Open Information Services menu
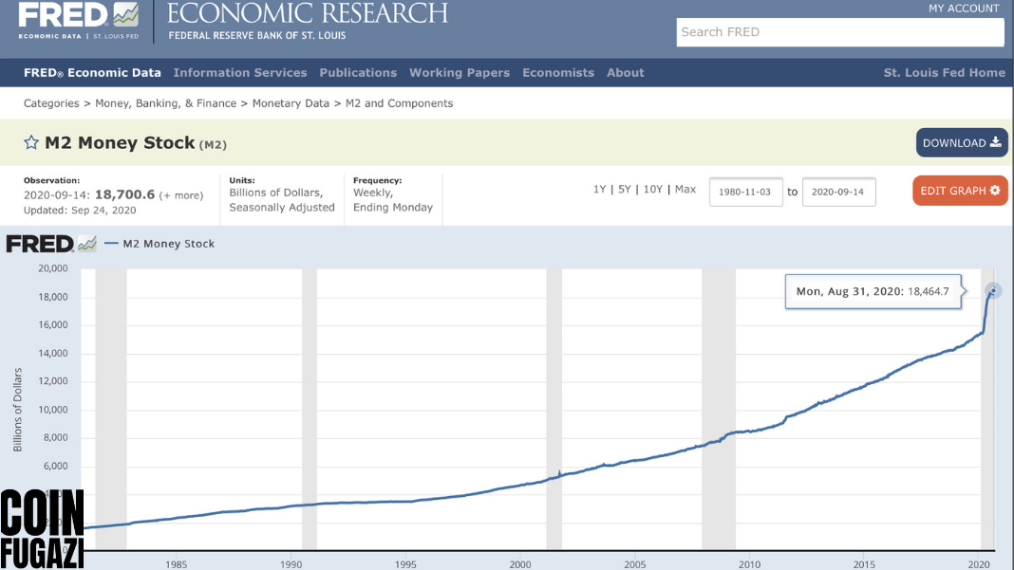Viewport: 1014px width, 570px height. pos(240,73)
